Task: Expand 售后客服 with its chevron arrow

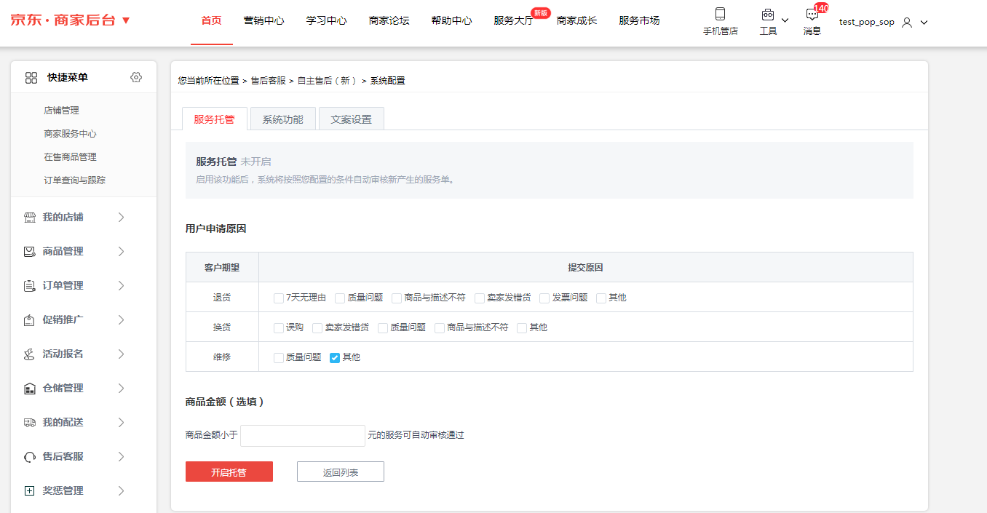Action: point(122,457)
